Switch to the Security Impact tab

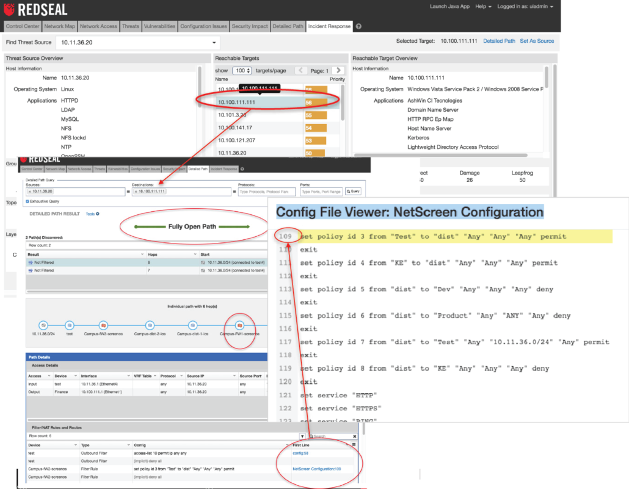[x=250, y=26]
